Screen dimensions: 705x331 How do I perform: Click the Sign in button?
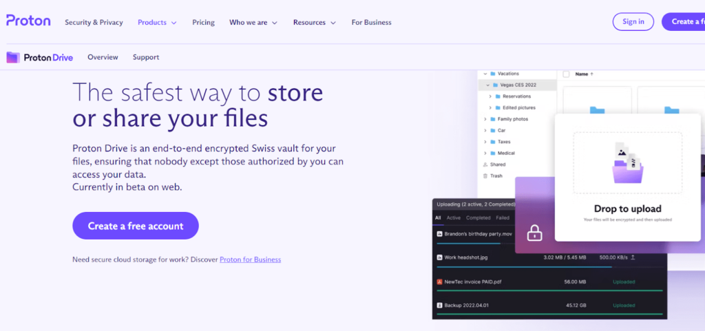(x=633, y=21)
